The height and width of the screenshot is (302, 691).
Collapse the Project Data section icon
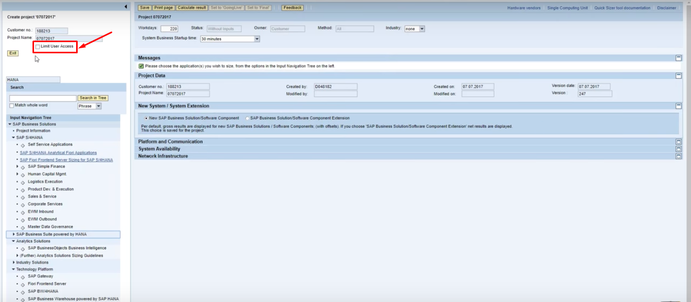coord(678,75)
